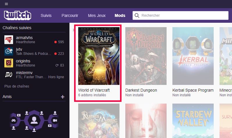The height and width of the screenshot is (138, 232).
Task: Click originhs rerun count 83
Action: [62, 65]
